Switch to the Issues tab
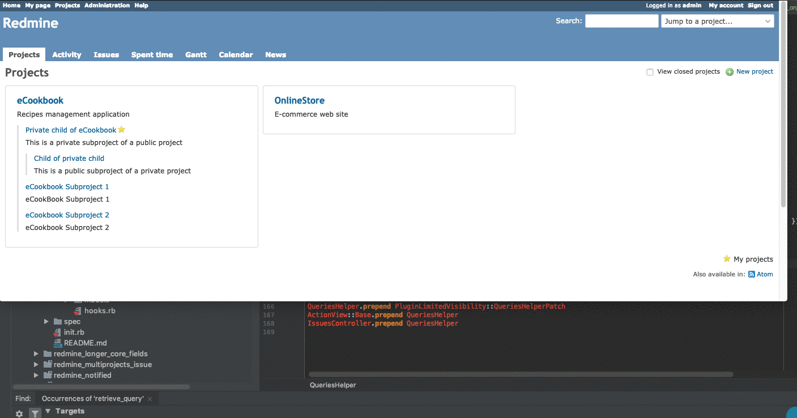The height and width of the screenshot is (418, 797). pyautogui.click(x=106, y=55)
